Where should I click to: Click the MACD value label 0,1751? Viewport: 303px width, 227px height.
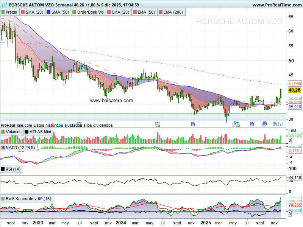point(295,151)
